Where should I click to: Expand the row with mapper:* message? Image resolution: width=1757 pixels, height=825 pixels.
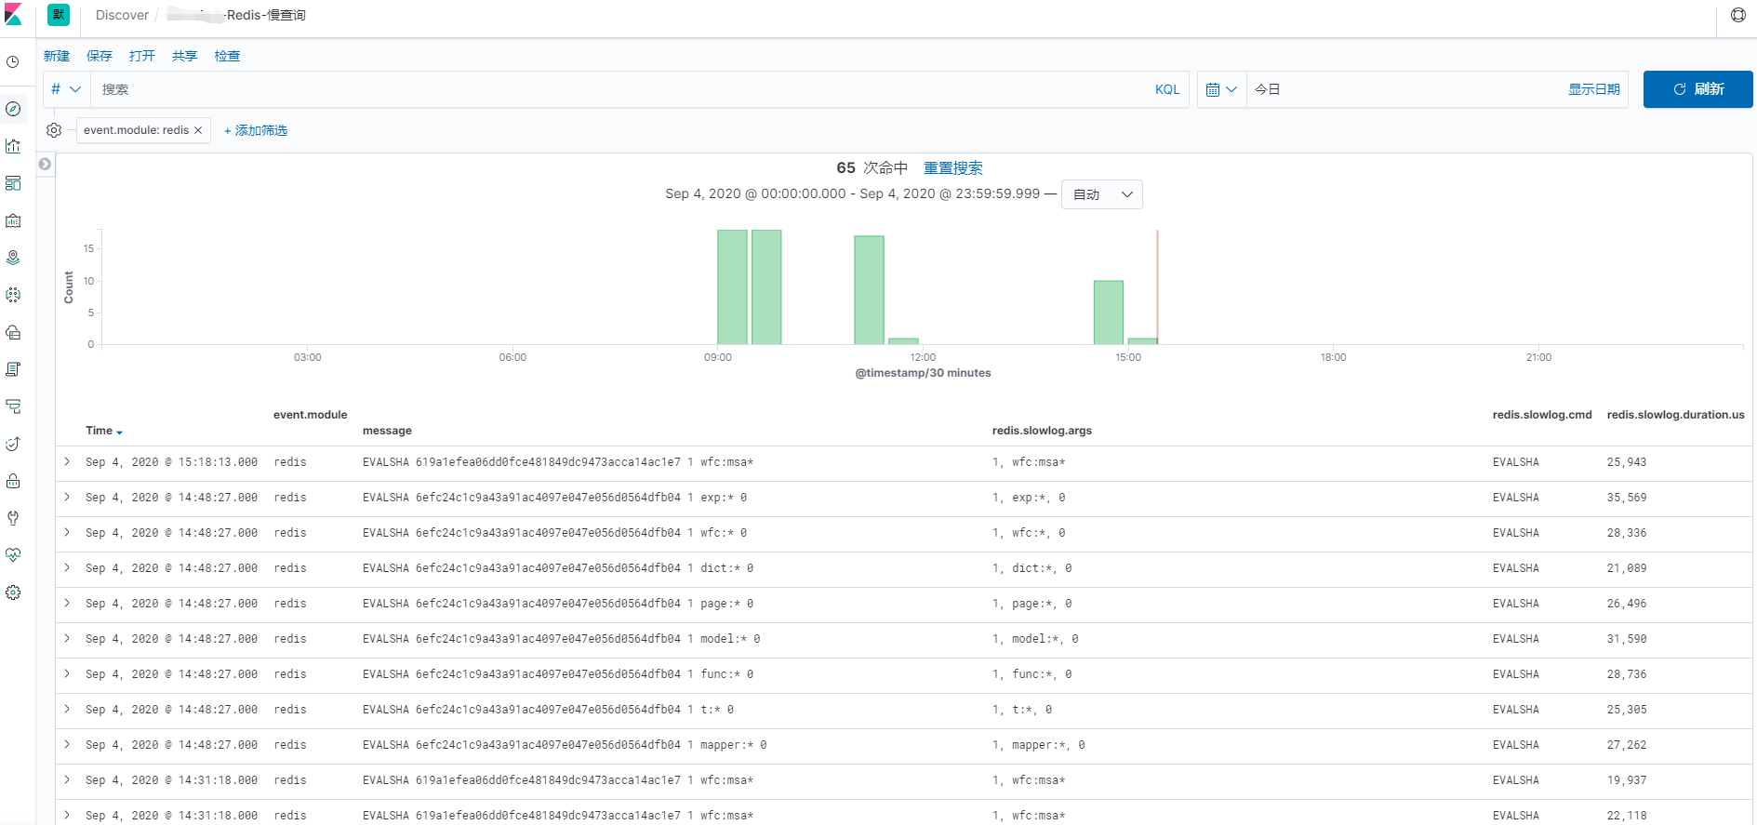pyautogui.click(x=67, y=744)
